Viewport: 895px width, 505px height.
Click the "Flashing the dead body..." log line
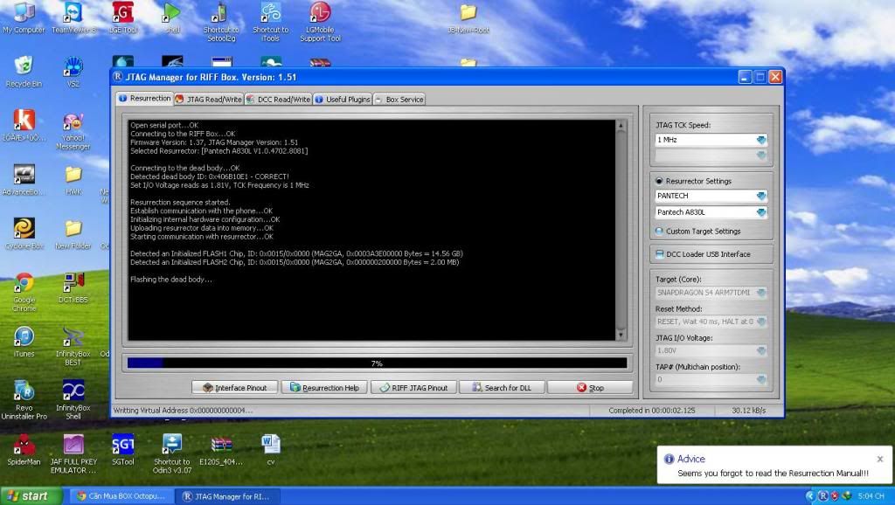tap(170, 279)
